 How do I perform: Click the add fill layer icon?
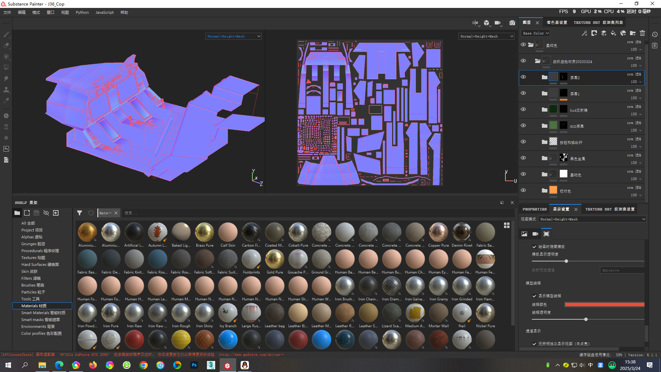[x=613, y=33]
